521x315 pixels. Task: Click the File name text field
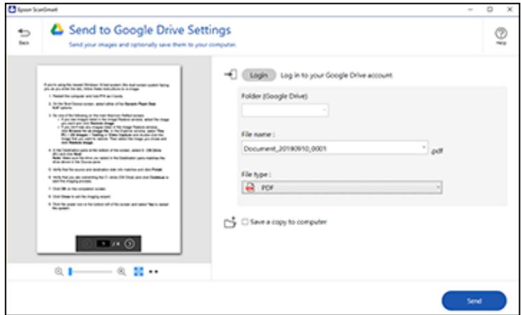coord(334,148)
